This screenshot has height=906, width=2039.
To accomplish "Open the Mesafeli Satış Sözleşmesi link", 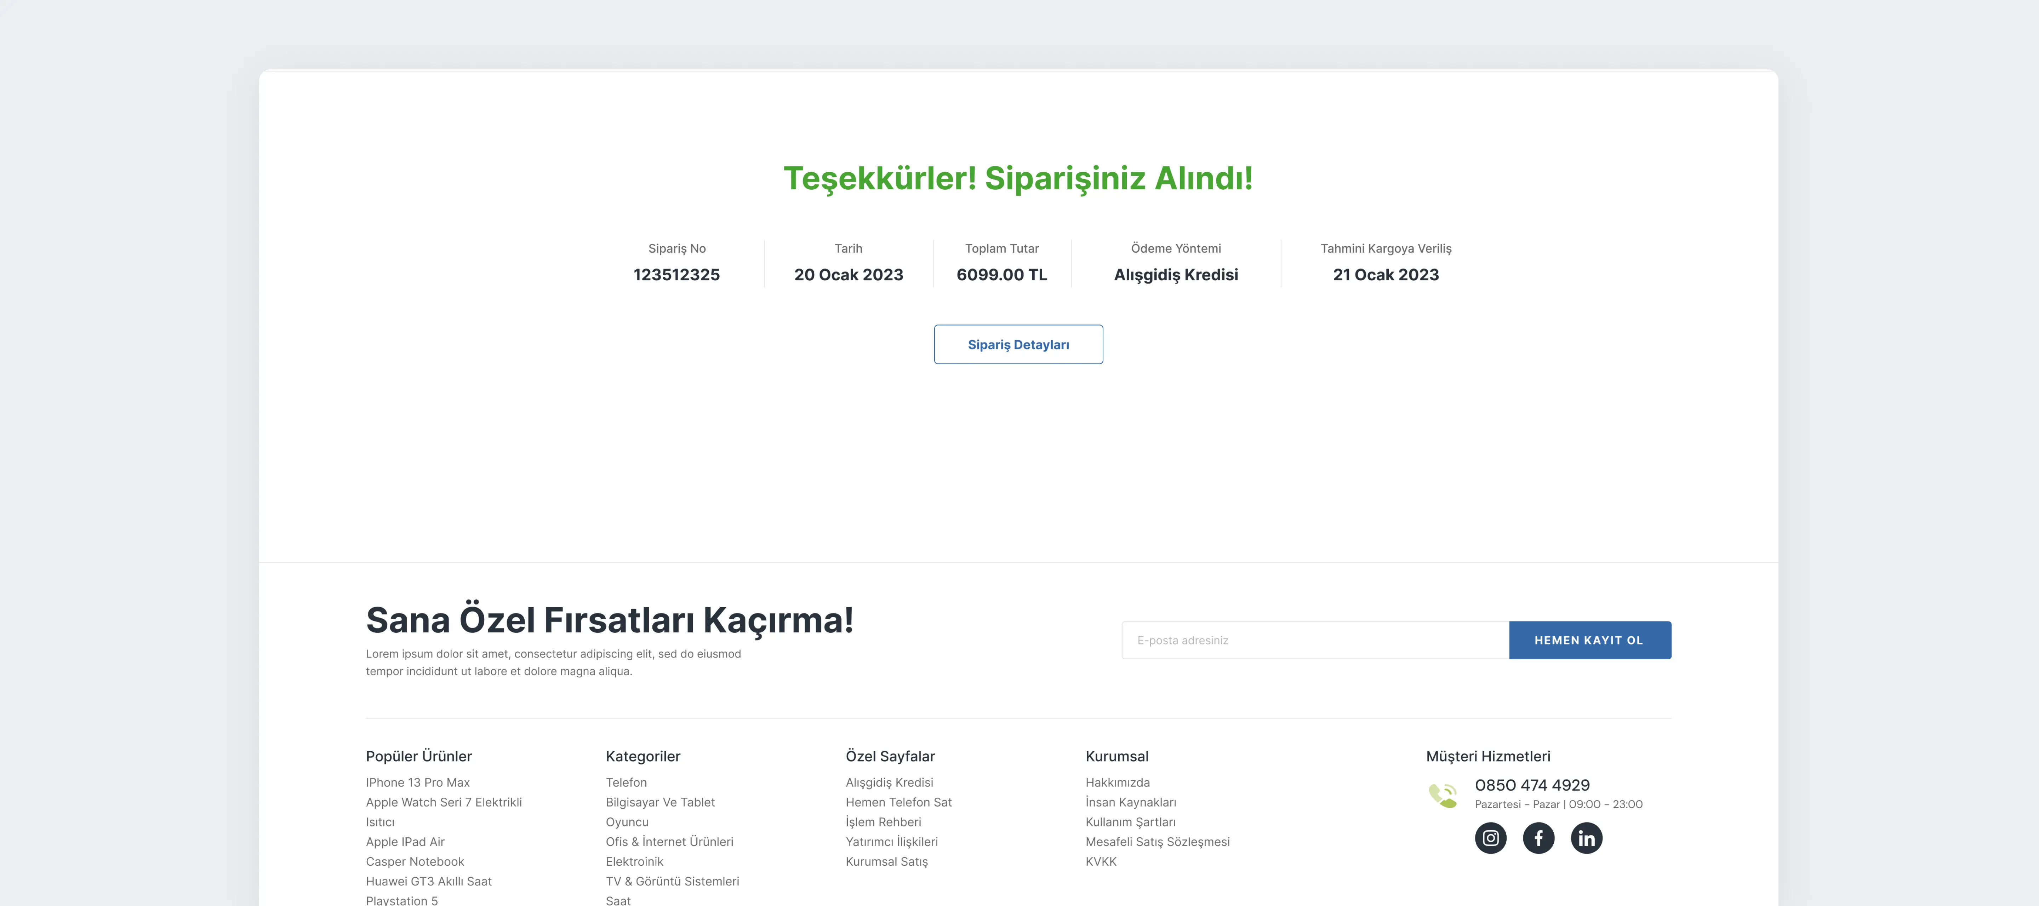I will (x=1157, y=842).
